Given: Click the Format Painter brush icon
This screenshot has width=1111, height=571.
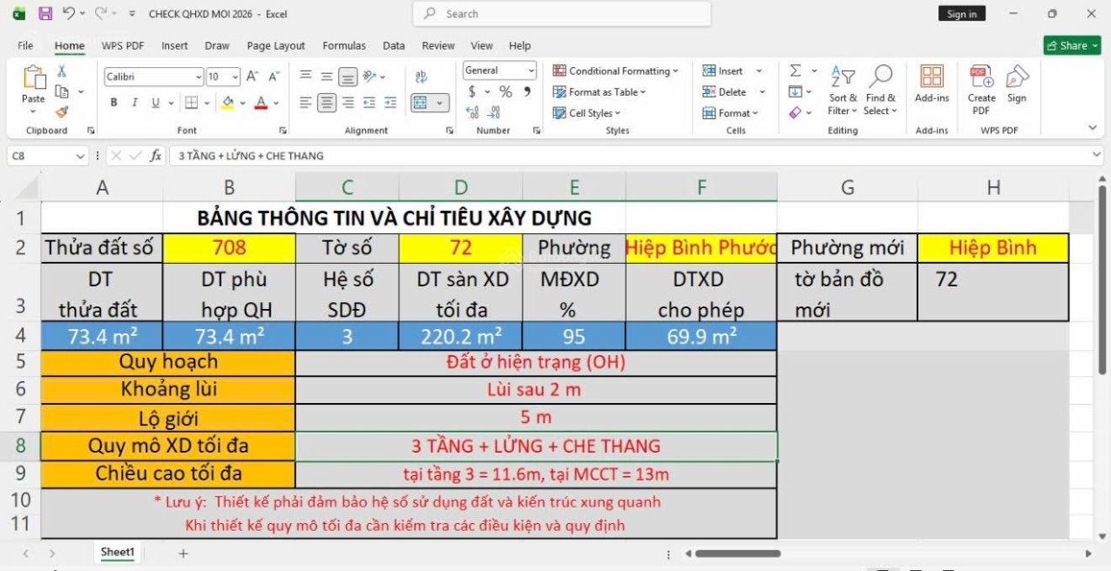Looking at the screenshot, I should (x=61, y=111).
